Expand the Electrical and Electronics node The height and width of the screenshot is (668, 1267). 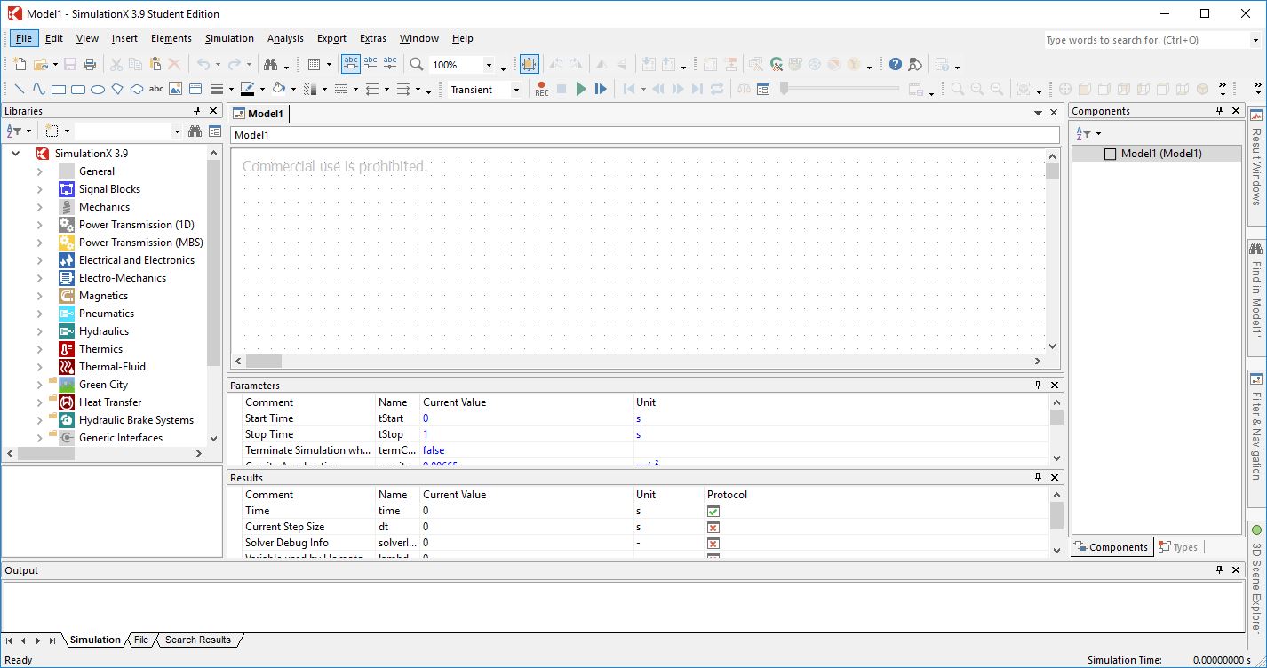(x=39, y=260)
